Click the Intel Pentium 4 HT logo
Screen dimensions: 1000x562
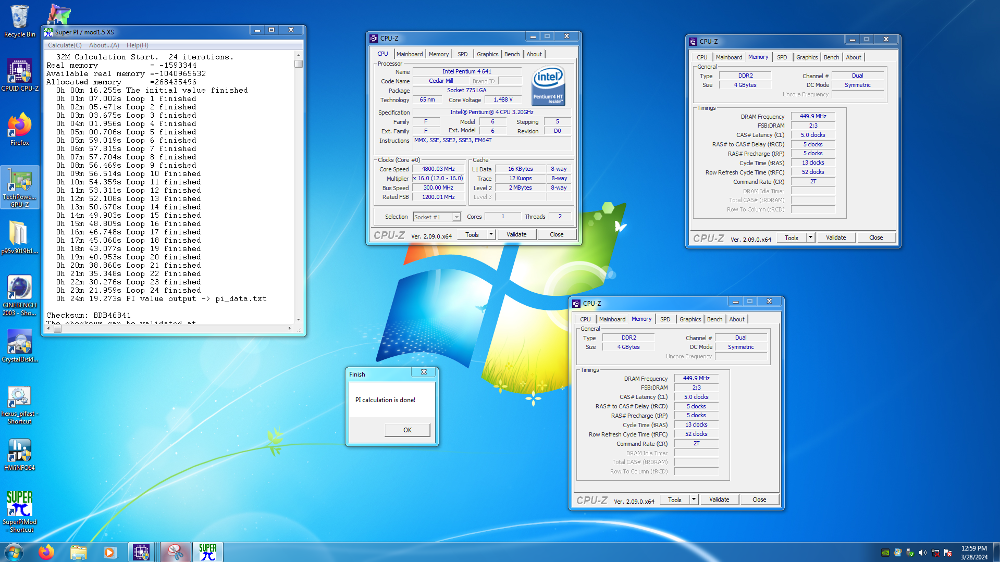click(548, 85)
